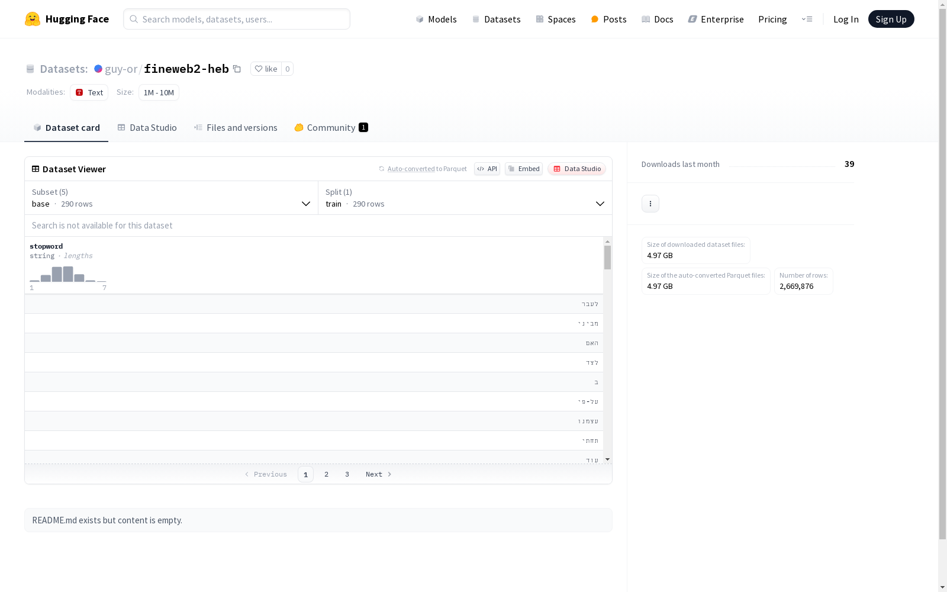Viewport: 947px width, 592px height.
Task: Visit the Enterprise page
Action: coord(716,19)
